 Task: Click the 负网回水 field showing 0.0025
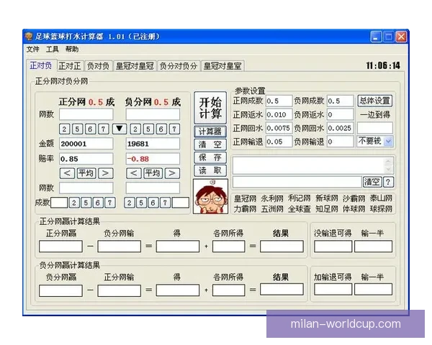[341, 128]
